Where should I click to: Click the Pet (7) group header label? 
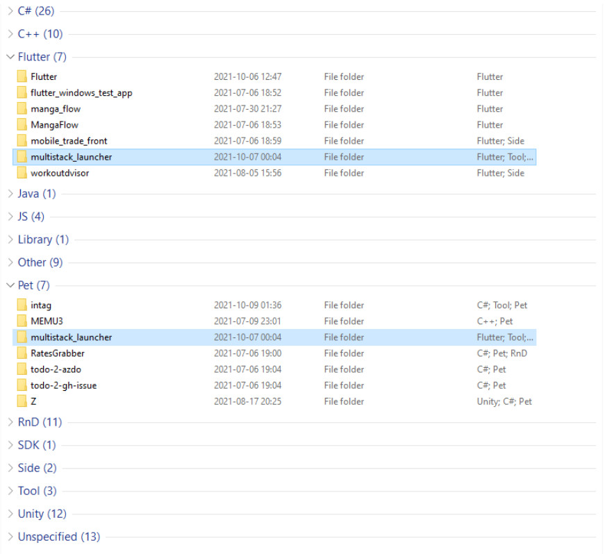(x=33, y=285)
